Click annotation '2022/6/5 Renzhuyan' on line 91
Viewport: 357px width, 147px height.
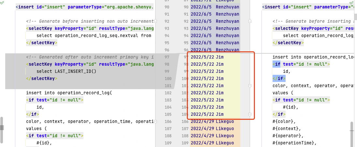[x=215, y=14]
